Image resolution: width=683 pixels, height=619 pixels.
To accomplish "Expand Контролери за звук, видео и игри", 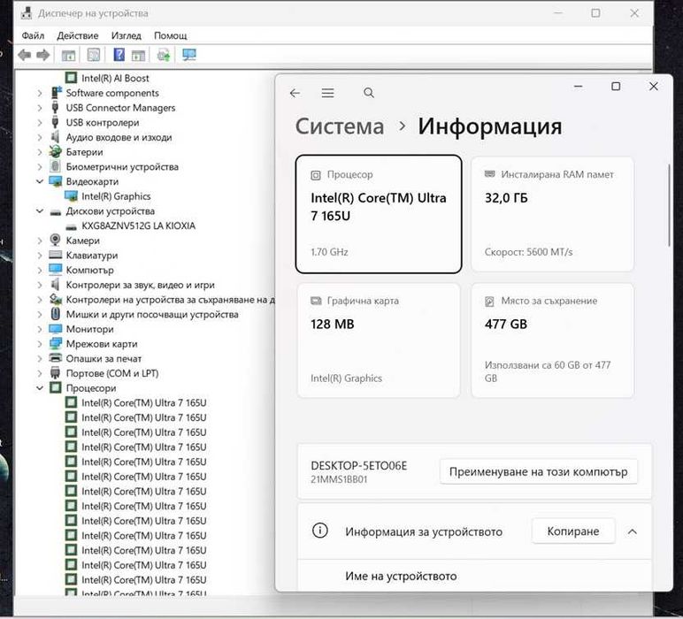I will pyautogui.click(x=40, y=285).
